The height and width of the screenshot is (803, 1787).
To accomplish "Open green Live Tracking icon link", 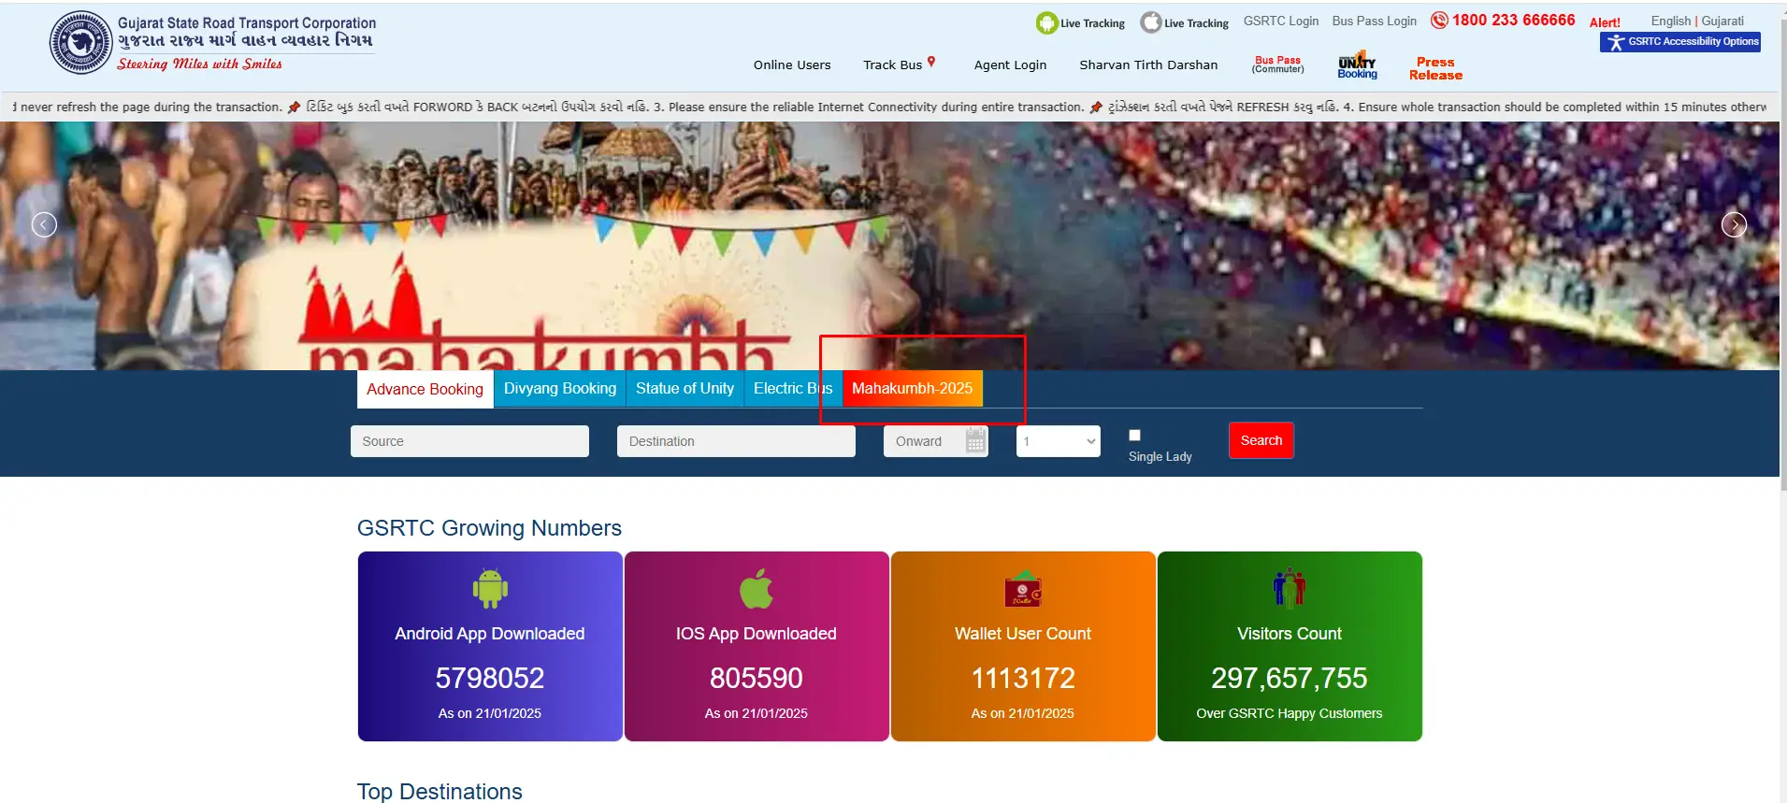I will click(1081, 23).
